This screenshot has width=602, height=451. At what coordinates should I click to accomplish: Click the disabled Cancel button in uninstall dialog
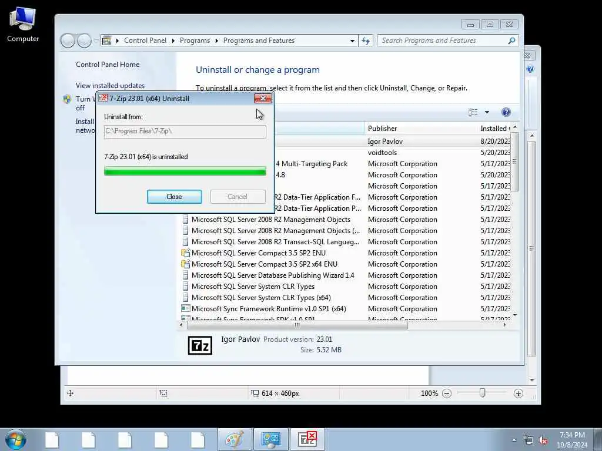238,197
